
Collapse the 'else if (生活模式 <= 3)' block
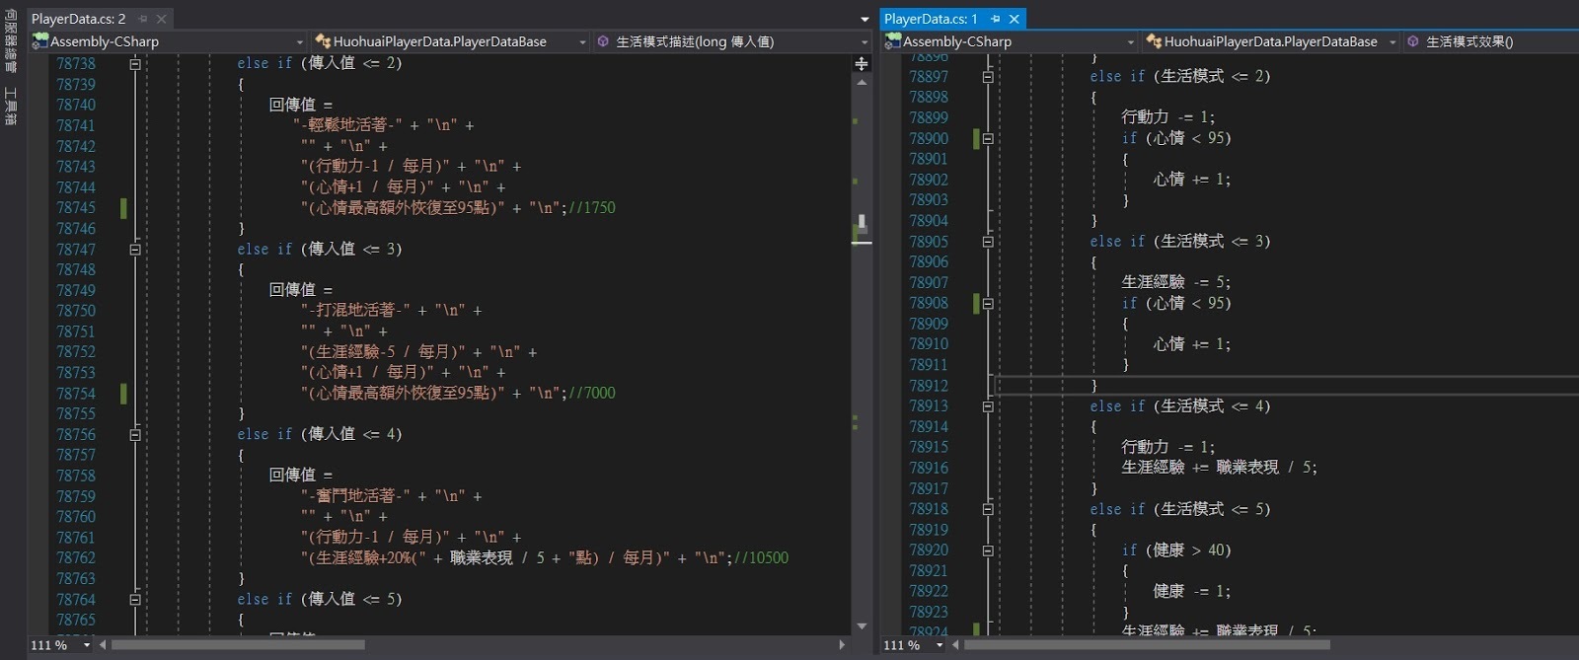point(988,242)
